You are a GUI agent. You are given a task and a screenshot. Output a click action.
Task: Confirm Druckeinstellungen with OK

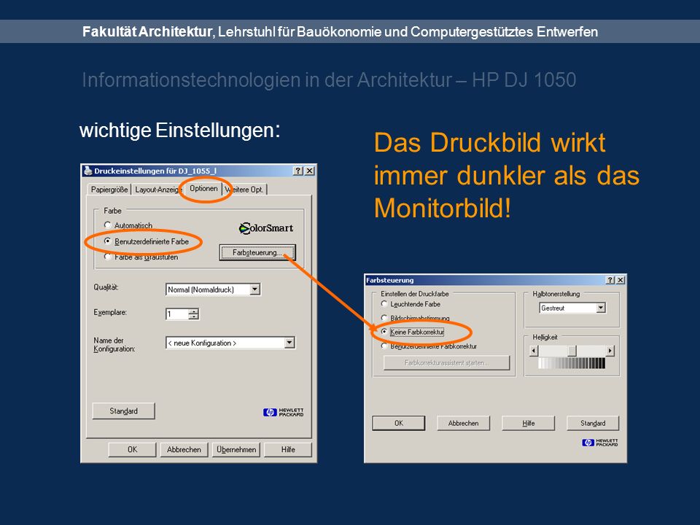(132, 450)
